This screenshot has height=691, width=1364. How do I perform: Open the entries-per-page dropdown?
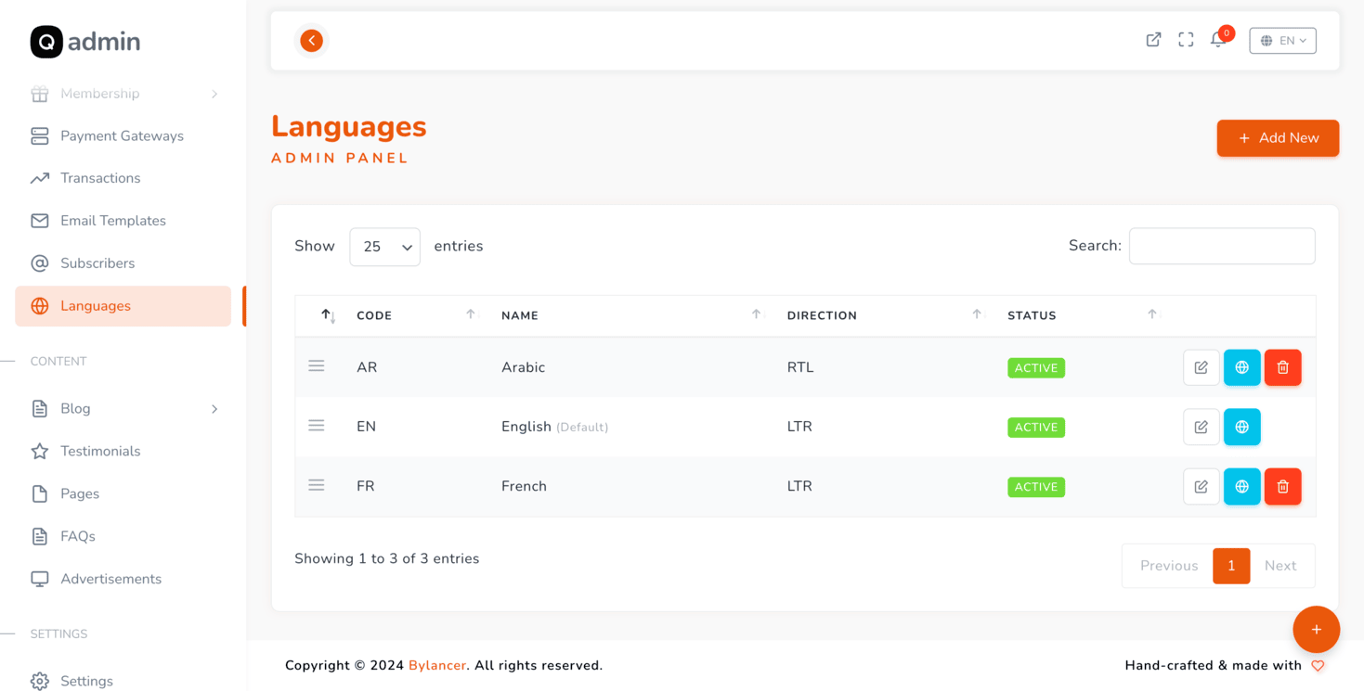point(384,247)
